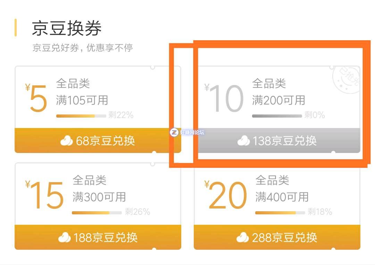Select the ¥5 coupon amount

[x=36, y=97]
